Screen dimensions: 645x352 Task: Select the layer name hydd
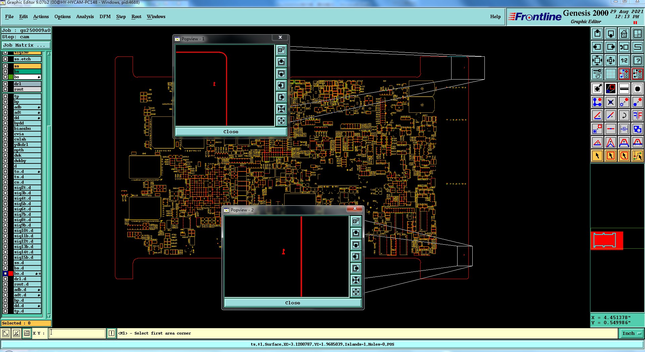click(x=27, y=123)
